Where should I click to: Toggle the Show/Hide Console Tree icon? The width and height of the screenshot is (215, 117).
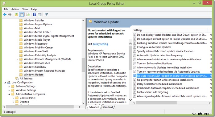(x=22, y=14)
